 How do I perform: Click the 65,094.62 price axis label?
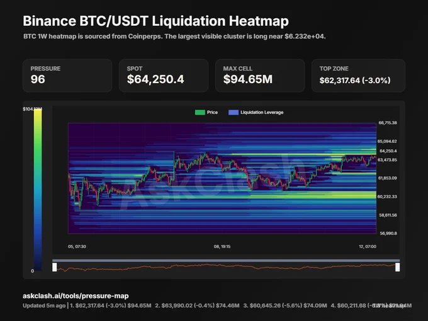click(387, 142)
